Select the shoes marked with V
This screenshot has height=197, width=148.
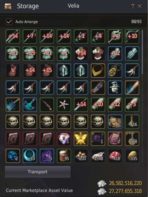point(13,70)
